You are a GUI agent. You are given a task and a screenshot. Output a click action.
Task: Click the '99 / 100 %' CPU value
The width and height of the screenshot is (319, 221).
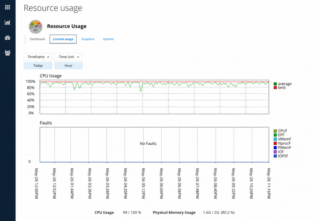point(132,213)
